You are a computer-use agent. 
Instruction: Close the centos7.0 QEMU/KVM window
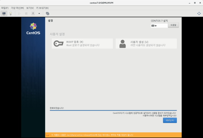(200, 3)
